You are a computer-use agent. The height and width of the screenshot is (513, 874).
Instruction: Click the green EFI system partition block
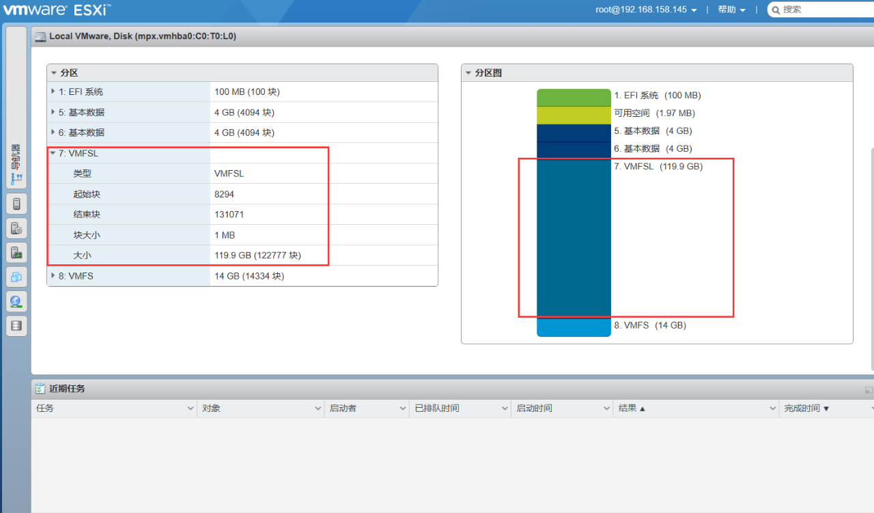[574, 97]
